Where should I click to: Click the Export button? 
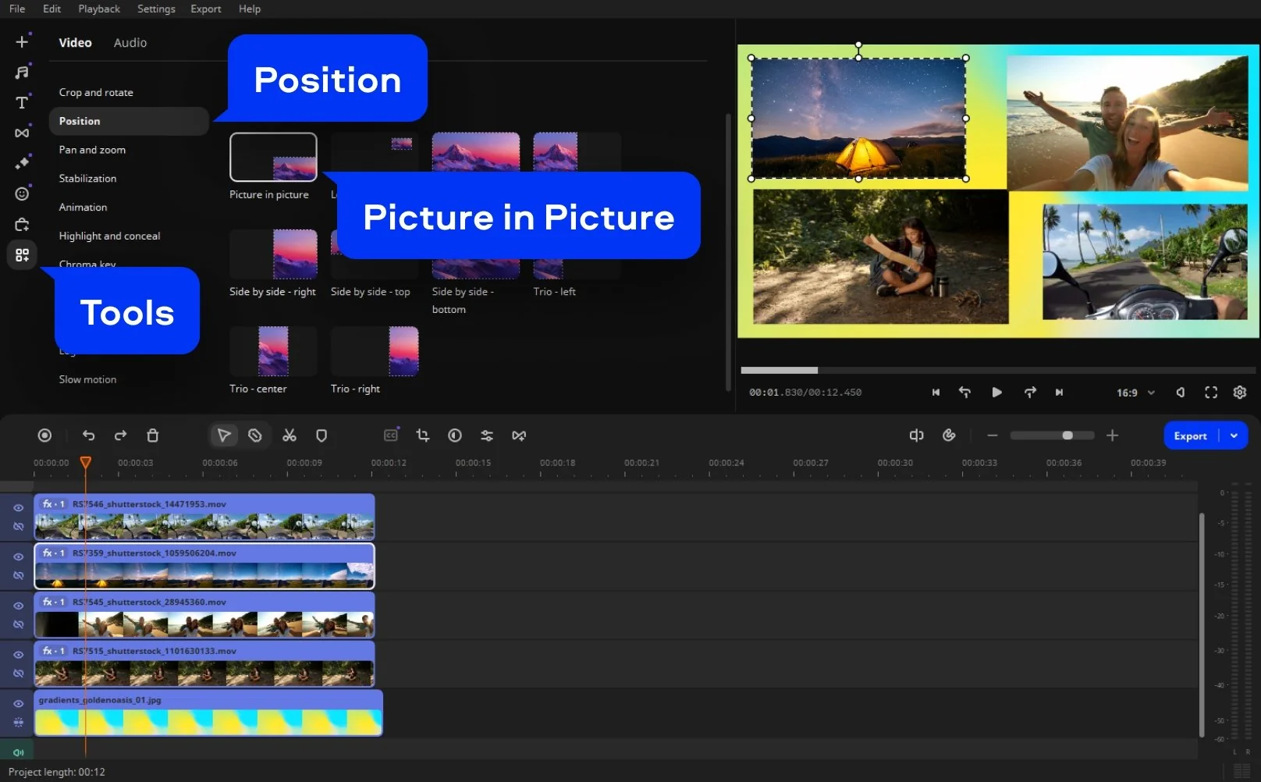tap(1190, 435)
